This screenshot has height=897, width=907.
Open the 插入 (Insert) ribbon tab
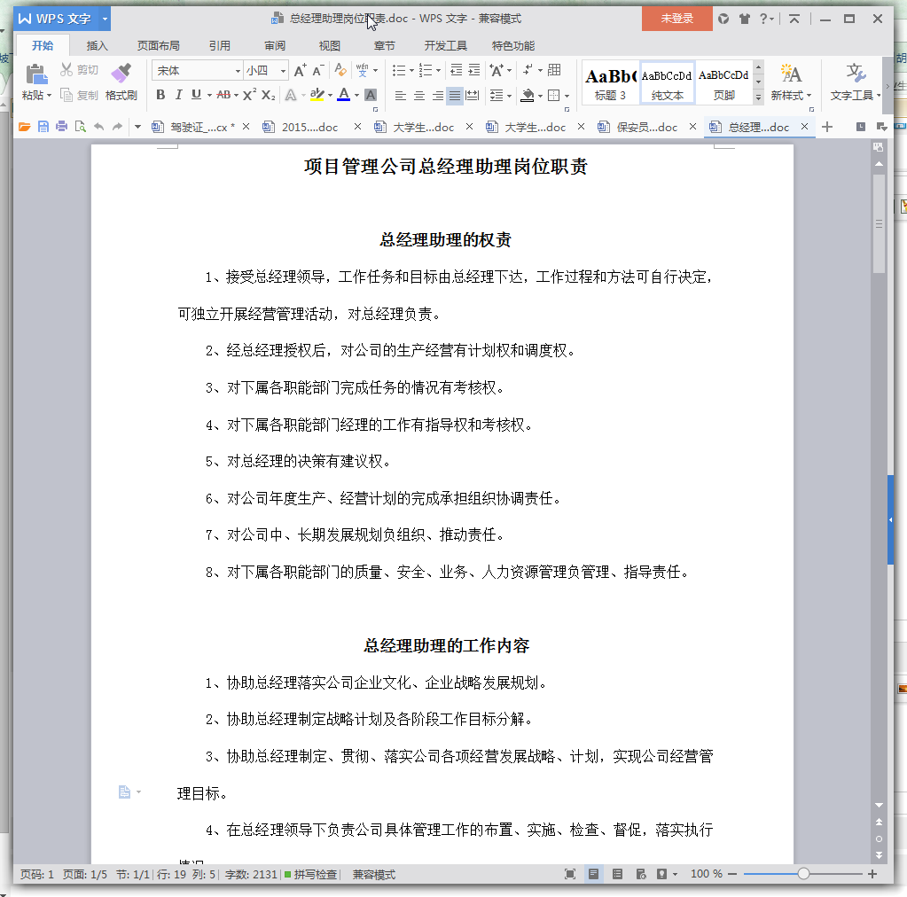coord(98,46)
